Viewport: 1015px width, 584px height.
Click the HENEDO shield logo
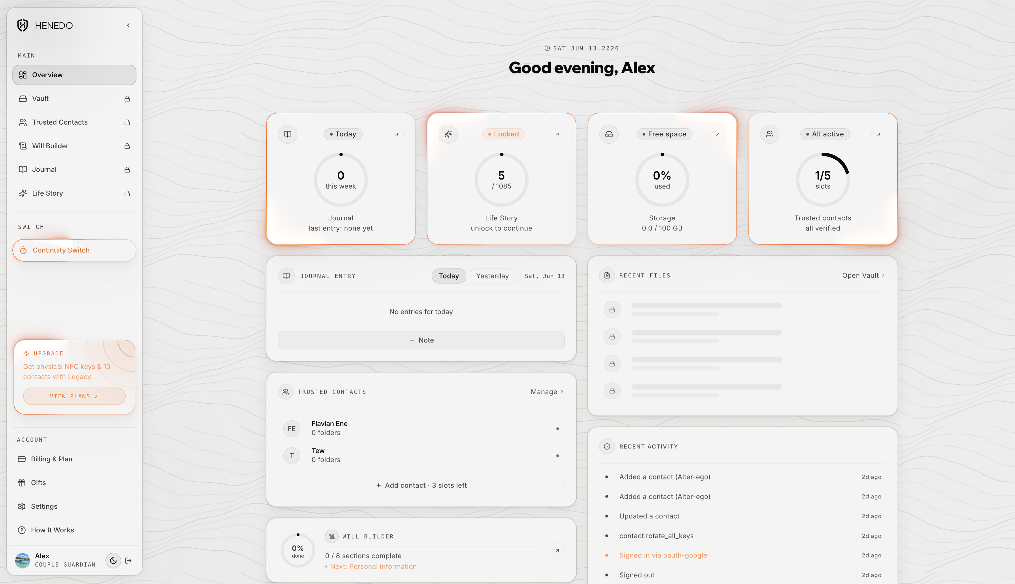(x=23, y=25)
